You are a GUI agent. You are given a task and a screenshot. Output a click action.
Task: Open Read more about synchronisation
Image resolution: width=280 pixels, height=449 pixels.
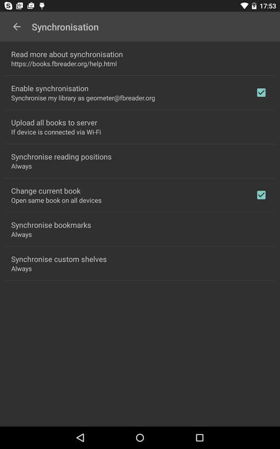tap(140, 59)
